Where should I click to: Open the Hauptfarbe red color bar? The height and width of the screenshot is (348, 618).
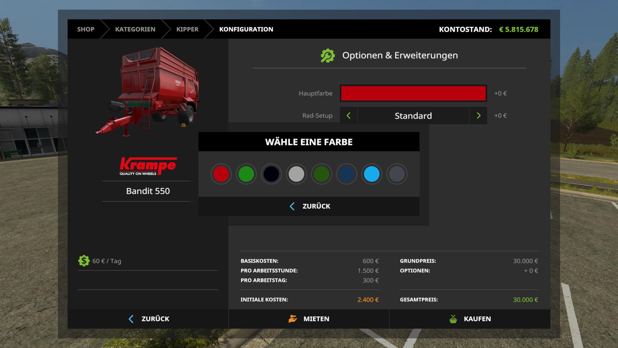point(413,93)
